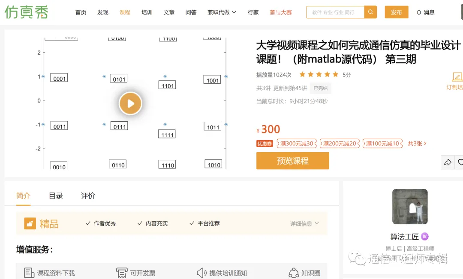463x279 pixels.
Task: Click the fifth rating star
Action: (x=335, y=74)
